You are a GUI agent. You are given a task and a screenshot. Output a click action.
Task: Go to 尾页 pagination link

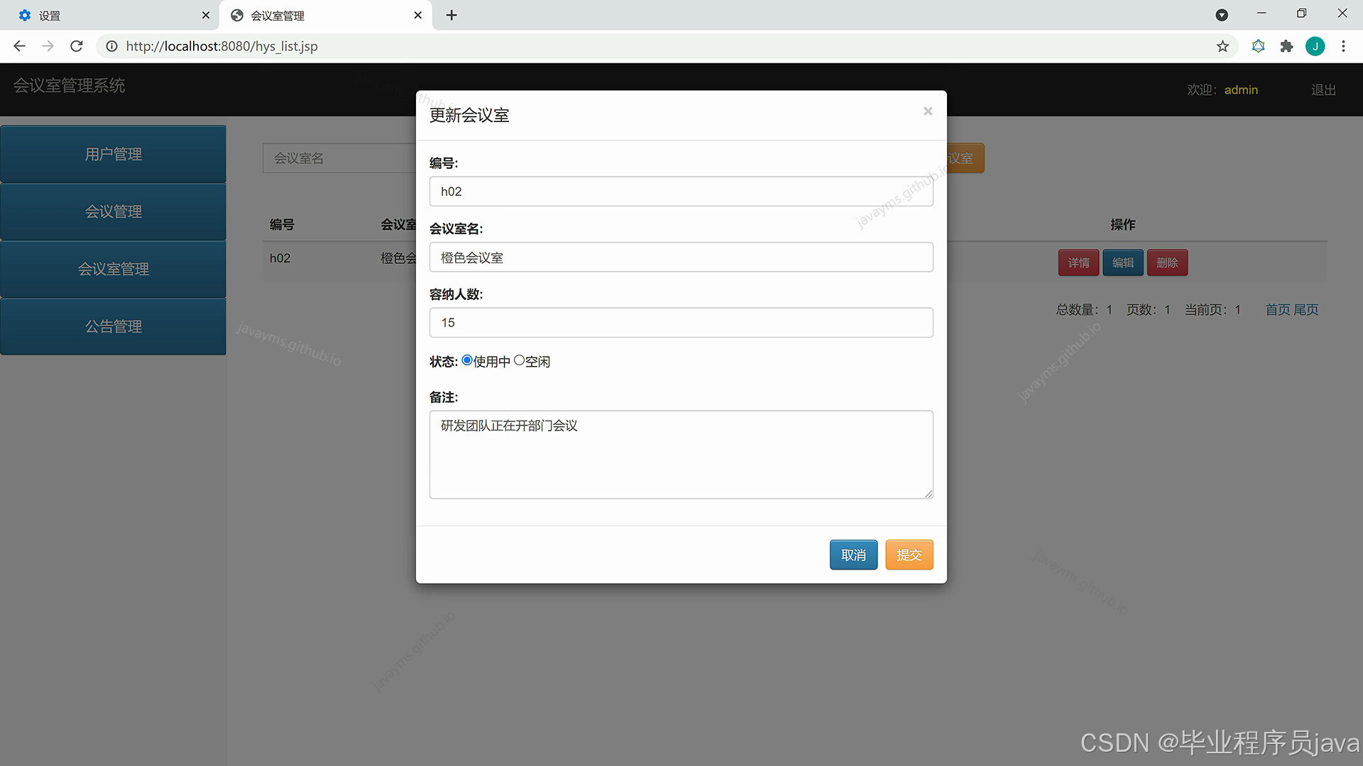(1305, 310)
